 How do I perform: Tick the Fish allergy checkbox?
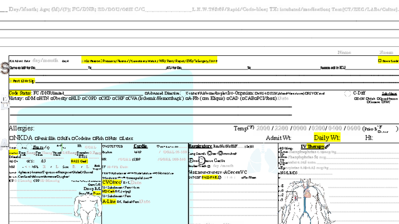(94, 139)
